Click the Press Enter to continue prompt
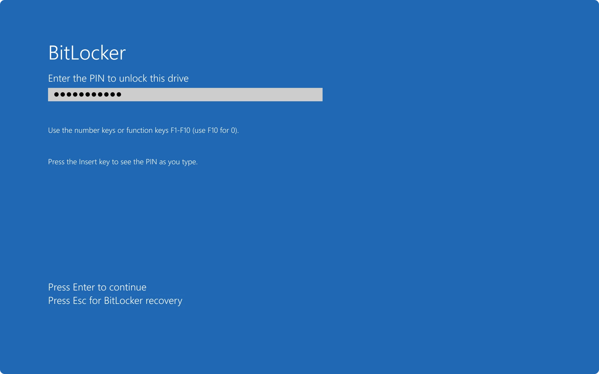The height and width of the screenshot is (374, 599). (97, 287)
